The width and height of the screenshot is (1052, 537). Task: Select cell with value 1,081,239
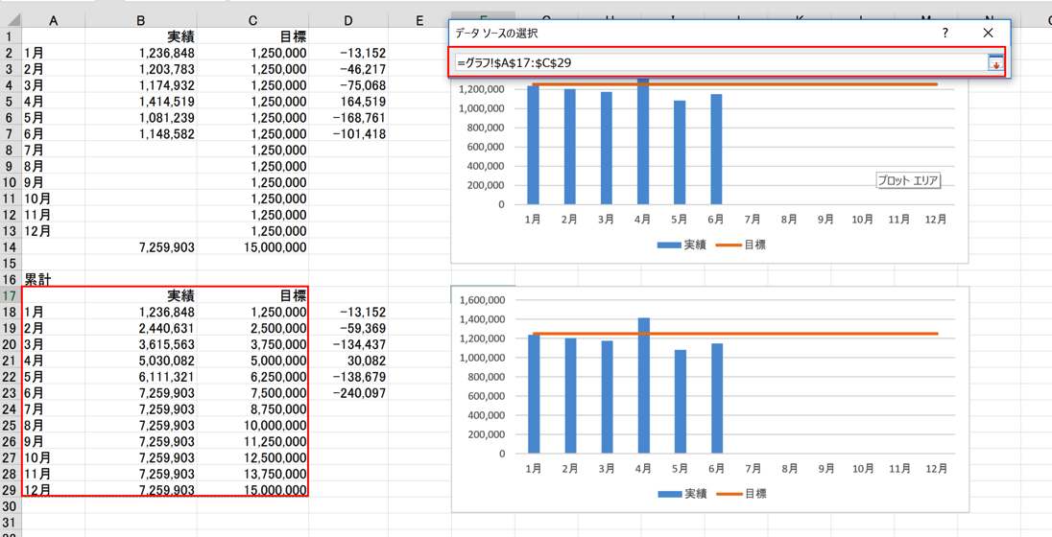[x=141, y=117]
